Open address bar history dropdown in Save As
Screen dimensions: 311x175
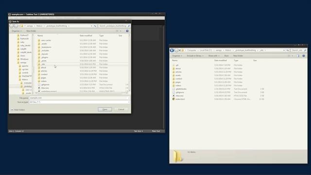click(x=91, y=26)
